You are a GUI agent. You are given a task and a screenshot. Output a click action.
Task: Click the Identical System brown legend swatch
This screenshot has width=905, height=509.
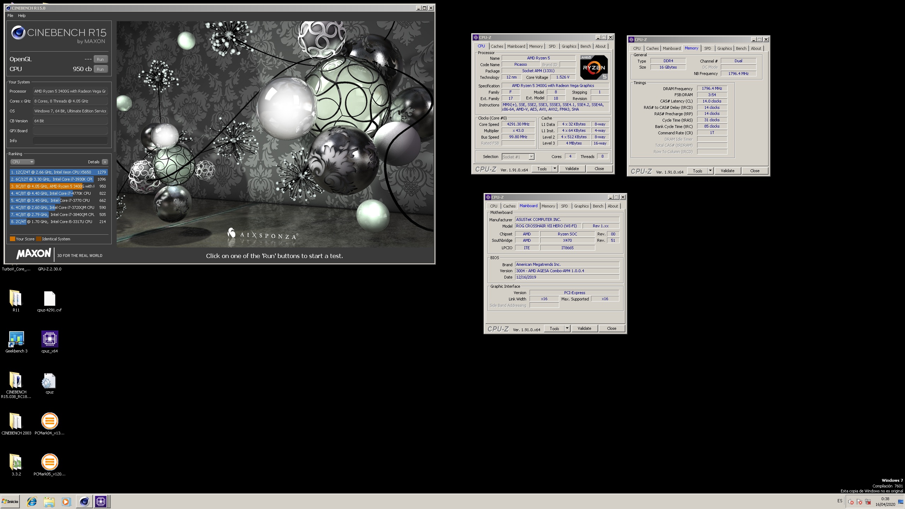pyautogui.click(x=39, y=239)
